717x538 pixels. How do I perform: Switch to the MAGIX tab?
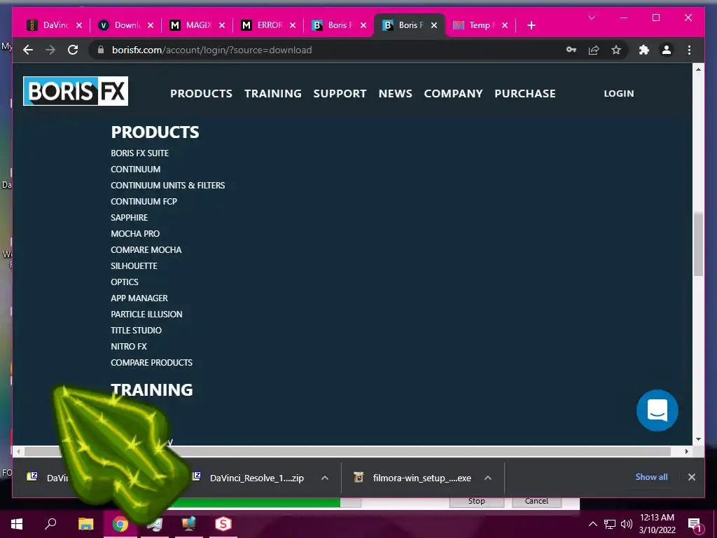[191, 25]
